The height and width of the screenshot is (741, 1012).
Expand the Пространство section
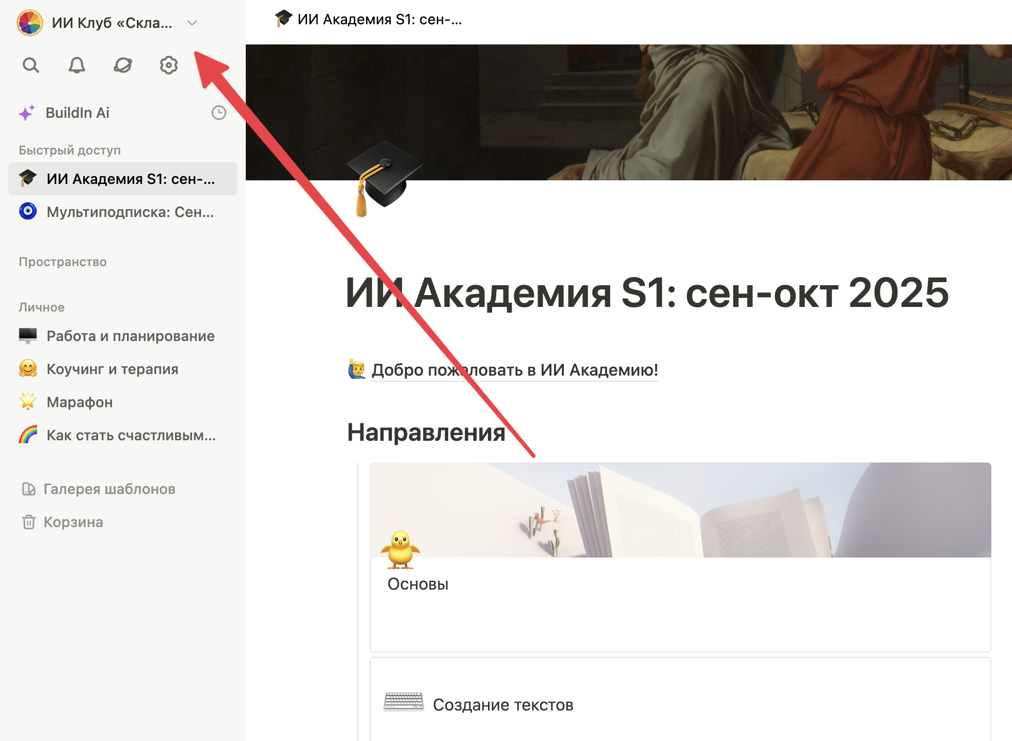(x=62, y=262)
